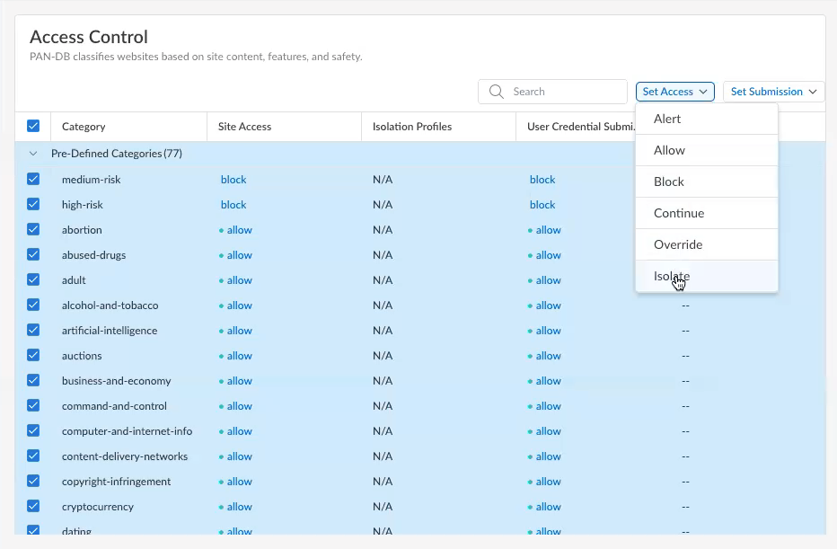Open the Set Submission dropdown
This screenshot has width=837, height=549.
coord(773,92)
